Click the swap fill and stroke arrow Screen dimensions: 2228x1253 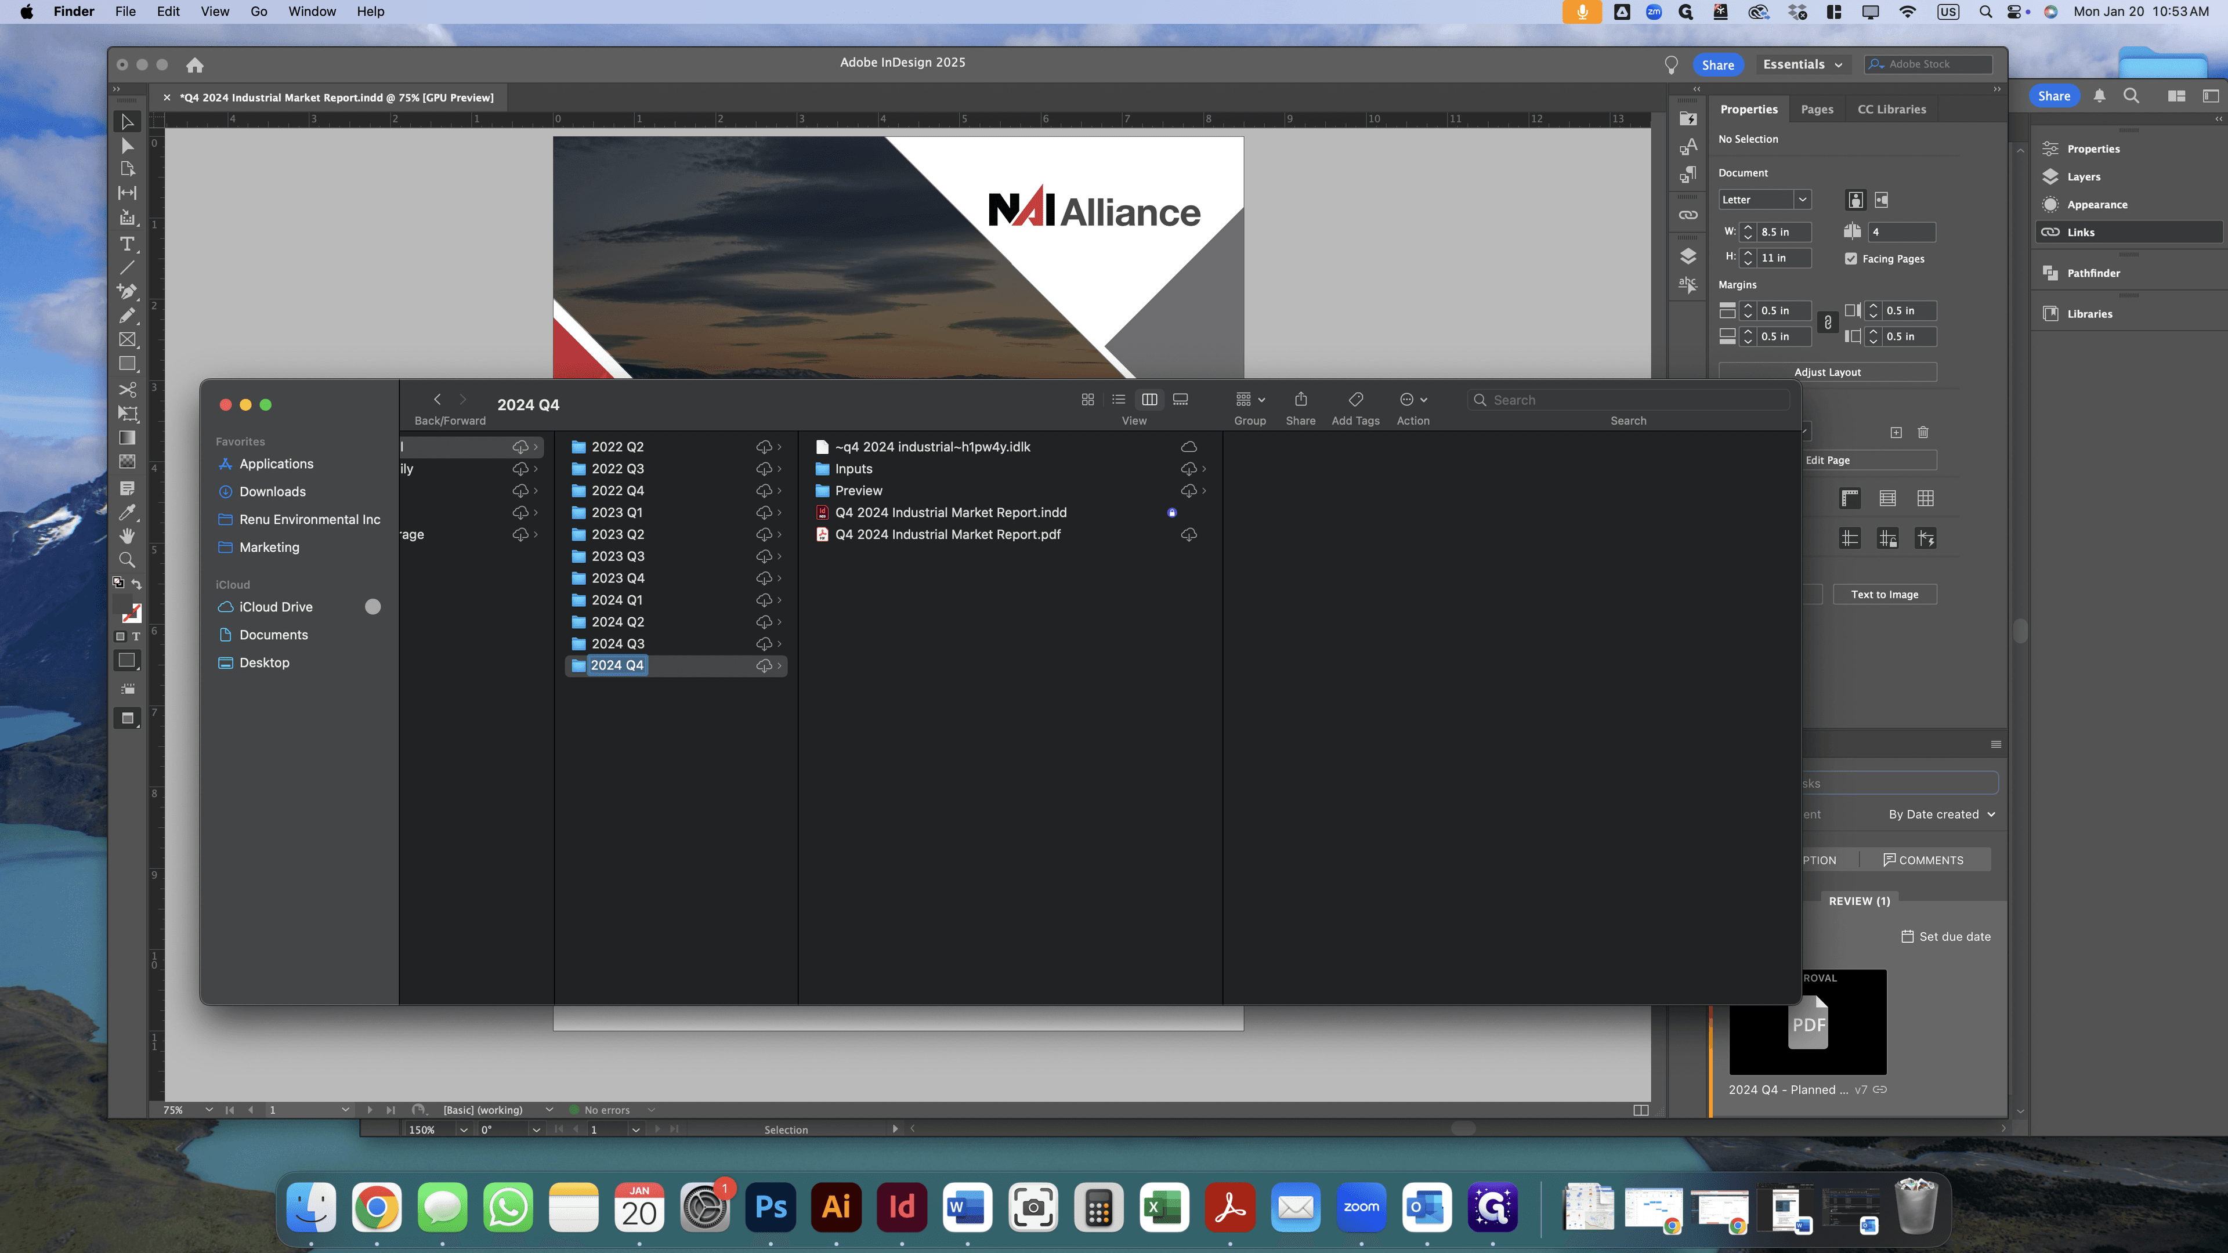pyautogui.click(x=137, y=585)
